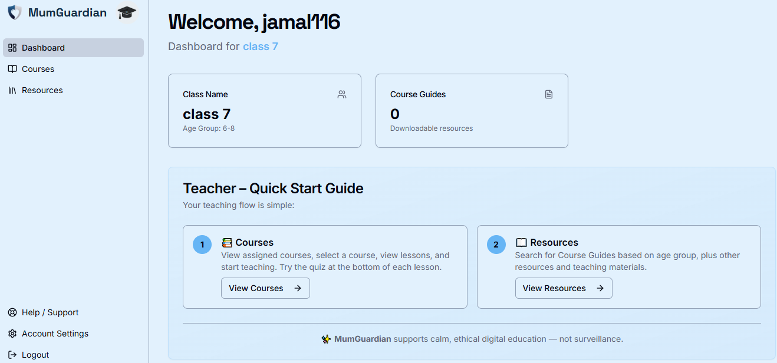Click the Age Group: 6-8 text
The height and width of the screenshot is (363, 777).
coord(209,128)
